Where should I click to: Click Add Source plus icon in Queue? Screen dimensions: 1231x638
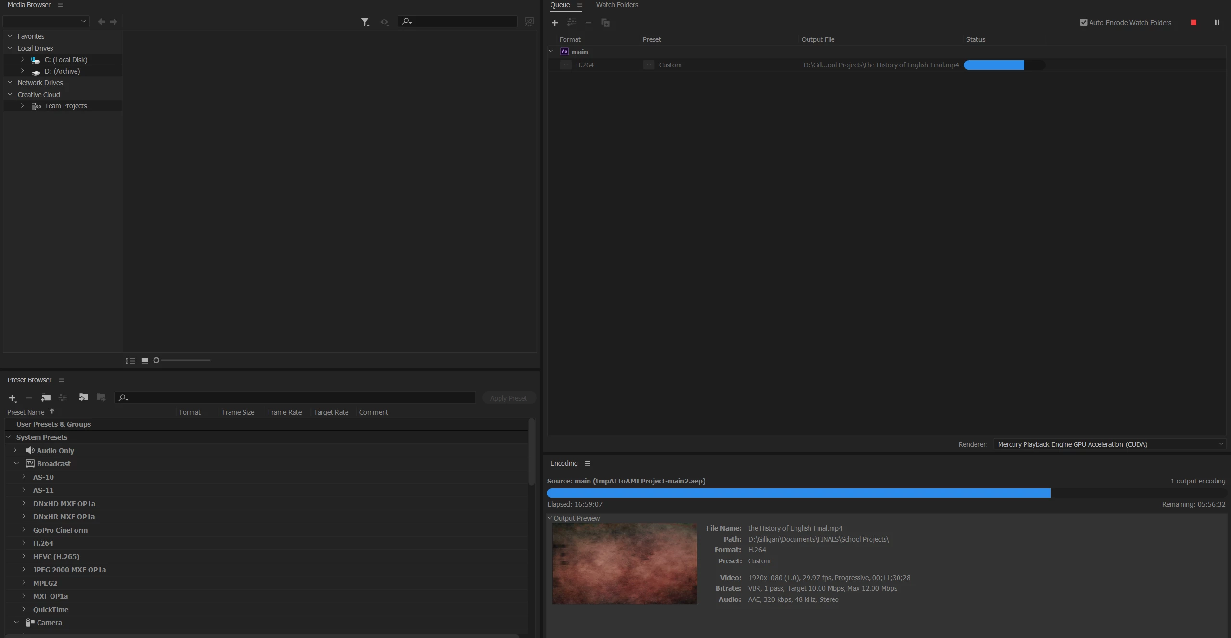[x=555, y=23]
